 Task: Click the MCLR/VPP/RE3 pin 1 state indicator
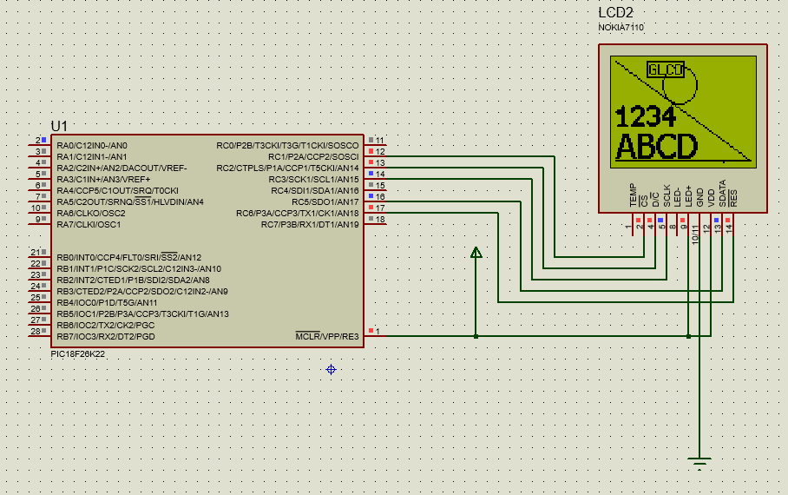tap(371, 331)
